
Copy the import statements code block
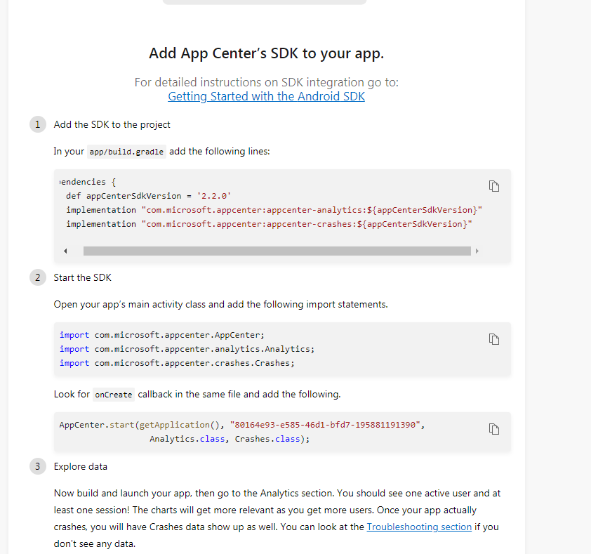[493, 339]
